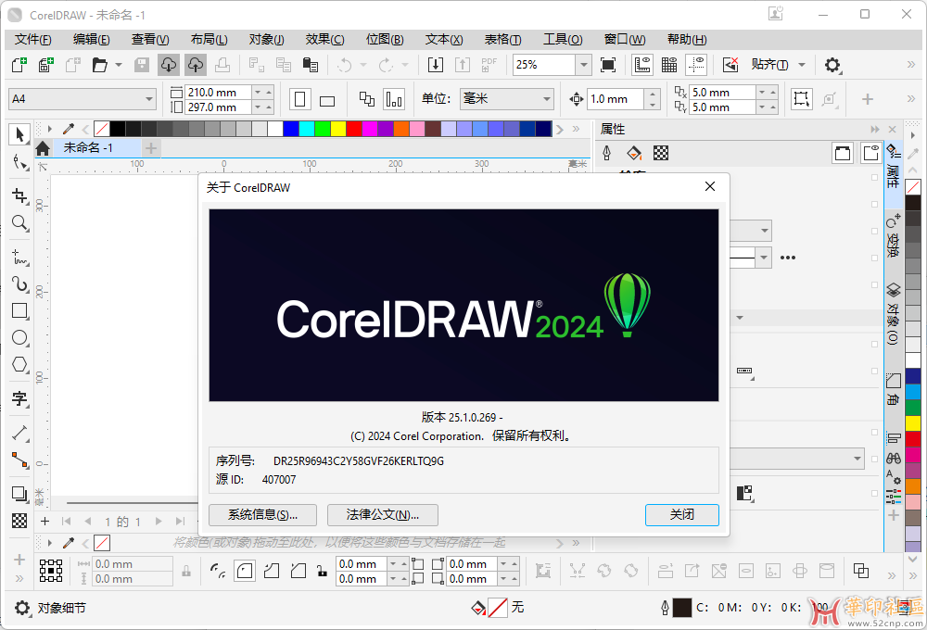Open the zoom level 25% dropdown
The image size is (927, 630).
(x=583, y=65)
